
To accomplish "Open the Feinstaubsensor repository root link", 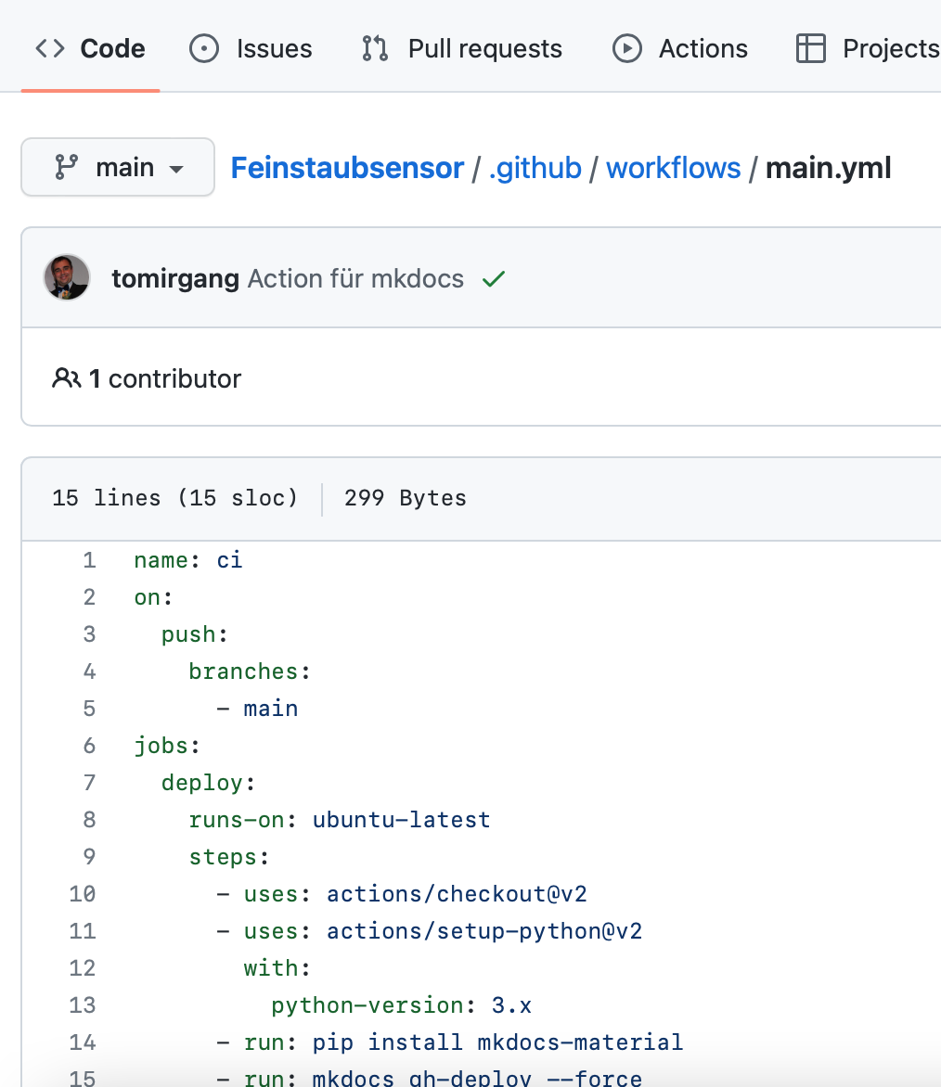I will click(x=347, y=168).
